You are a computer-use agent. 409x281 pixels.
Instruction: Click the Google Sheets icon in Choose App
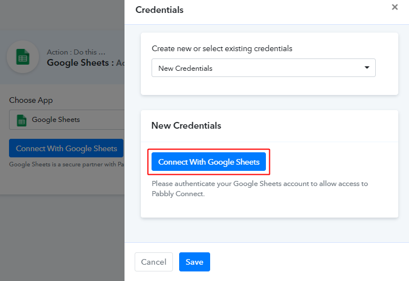[21, 120]
